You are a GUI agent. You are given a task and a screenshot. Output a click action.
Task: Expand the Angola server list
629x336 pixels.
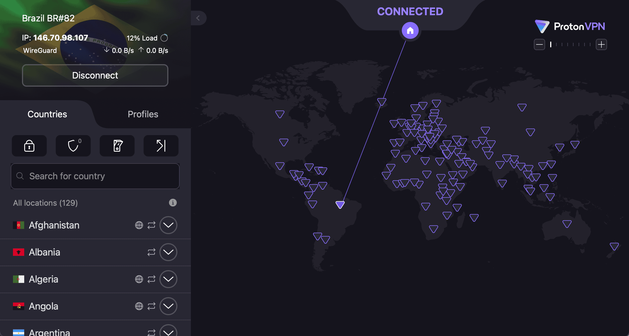pyautogui.click(x=168, y=306)
